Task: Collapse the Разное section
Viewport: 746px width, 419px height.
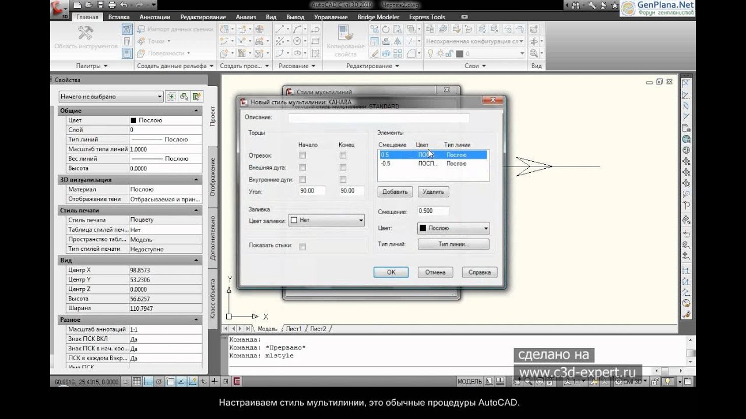Action: [197, 319]
